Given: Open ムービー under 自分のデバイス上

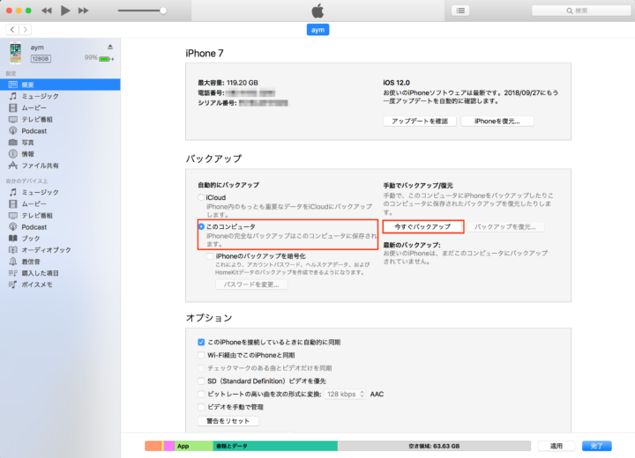Looking at the screenshot, I should [x=60, y=204].
